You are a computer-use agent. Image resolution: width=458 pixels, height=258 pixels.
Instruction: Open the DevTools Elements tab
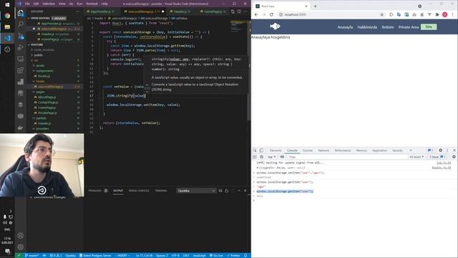point(276,150)
